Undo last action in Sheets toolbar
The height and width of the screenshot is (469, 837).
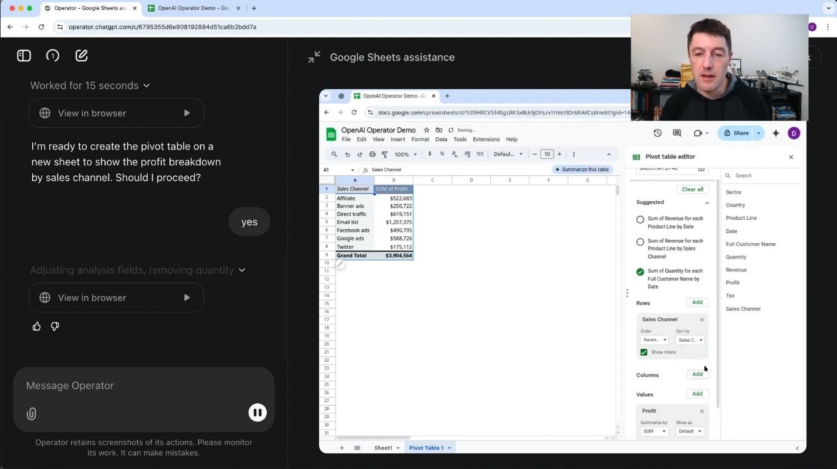347,154
